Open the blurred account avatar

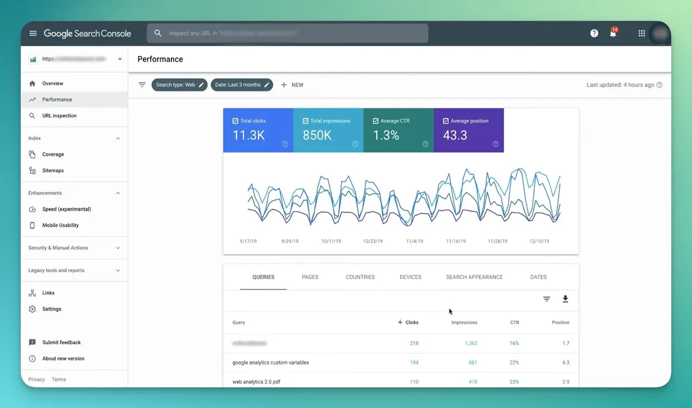tap(660, 34)
